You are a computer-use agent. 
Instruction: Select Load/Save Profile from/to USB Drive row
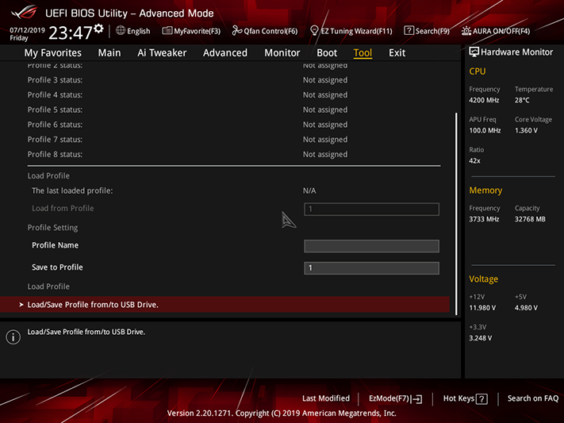(224, 305)
